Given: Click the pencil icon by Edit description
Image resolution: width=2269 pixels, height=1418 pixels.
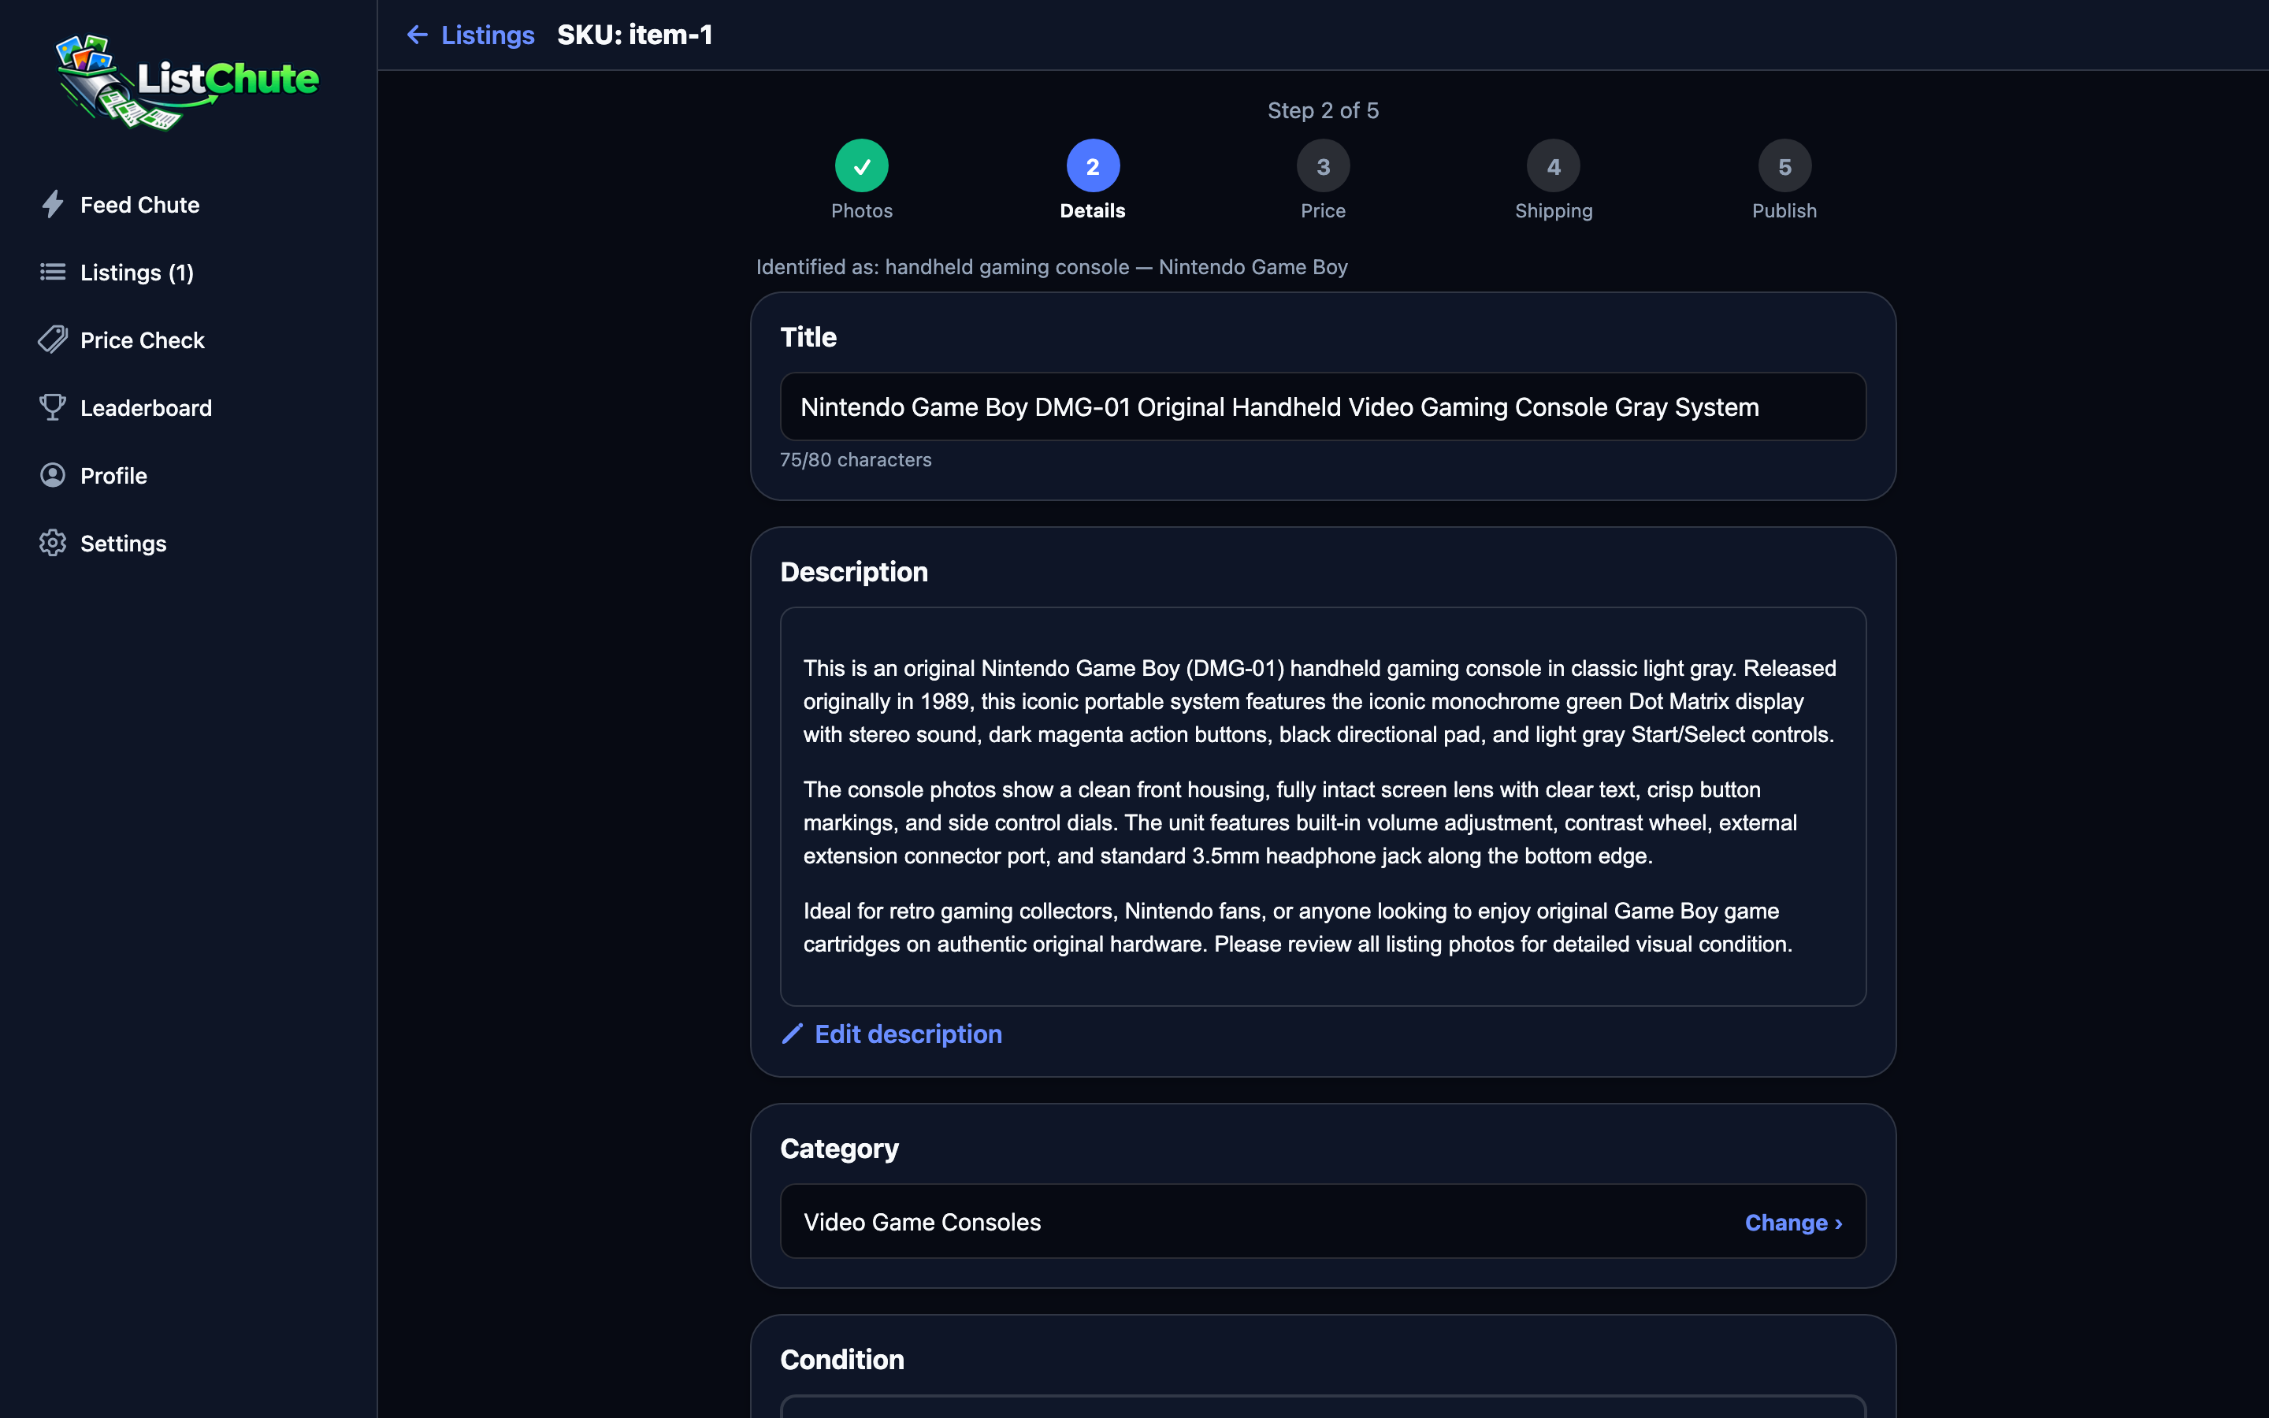Looking at the screenshot, I should [x=793, y=1034].
